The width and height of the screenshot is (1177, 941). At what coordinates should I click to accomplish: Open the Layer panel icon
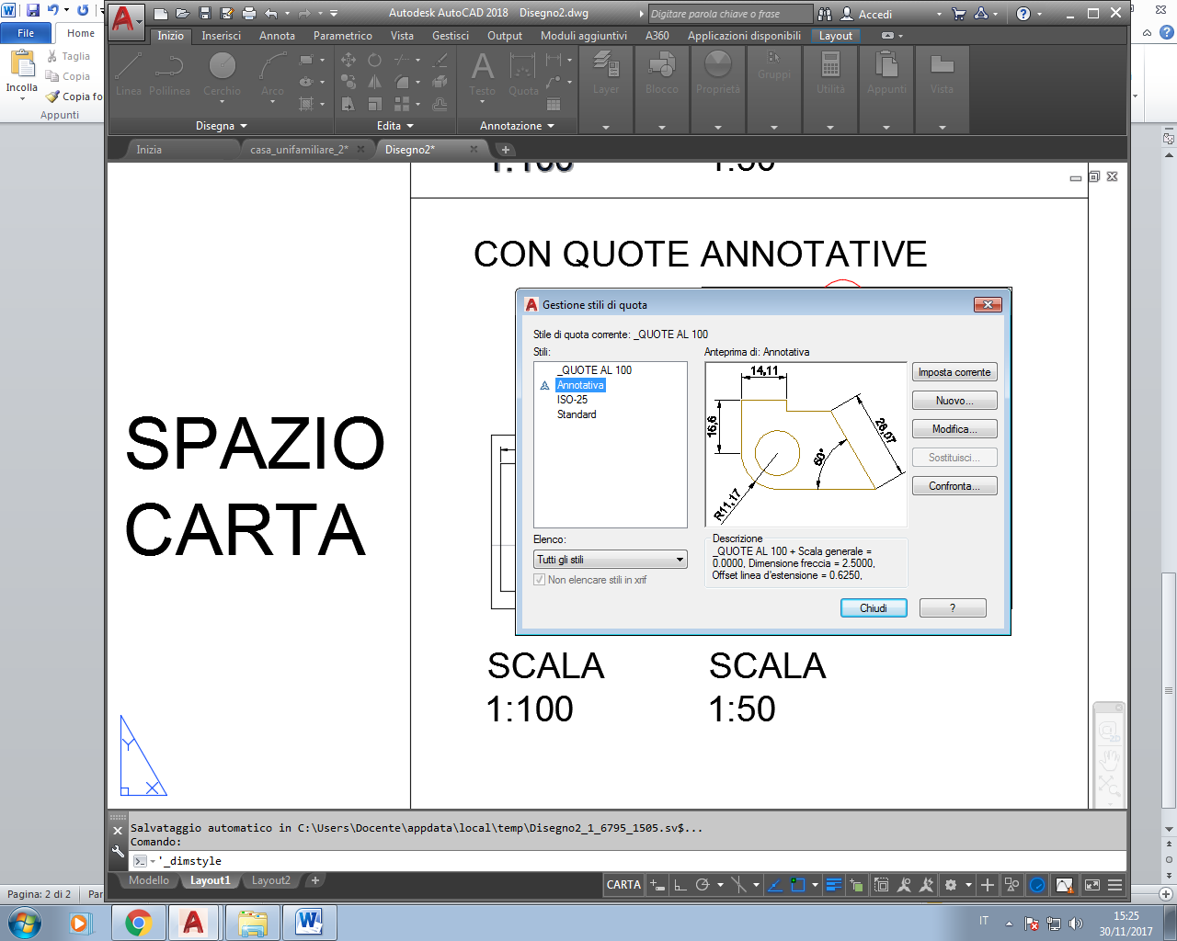click(x=605, y=74)
